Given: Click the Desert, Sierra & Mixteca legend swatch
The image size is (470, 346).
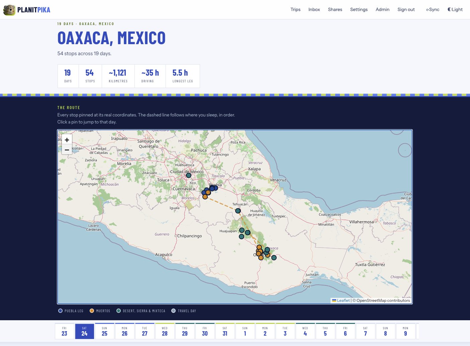Looking at the screenshot, I should coord(118,311).
